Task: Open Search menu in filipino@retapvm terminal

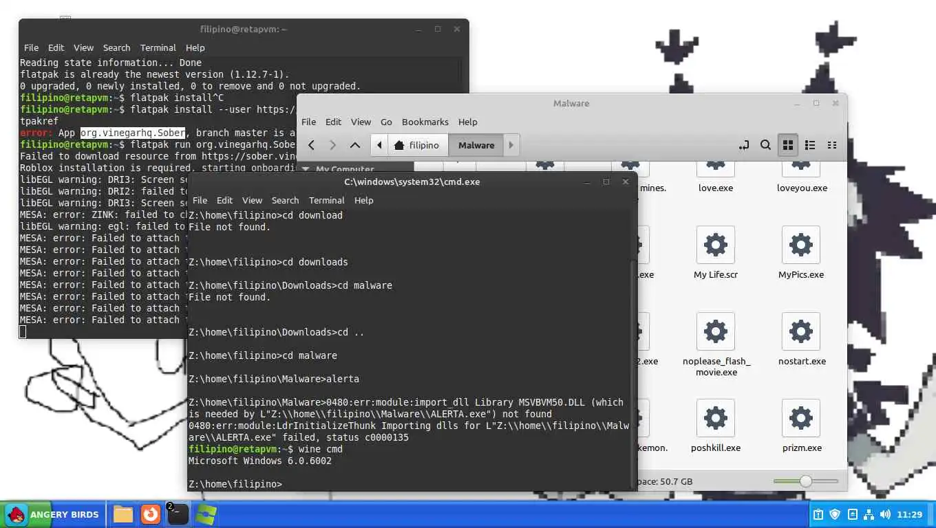Action: point(116,47)
